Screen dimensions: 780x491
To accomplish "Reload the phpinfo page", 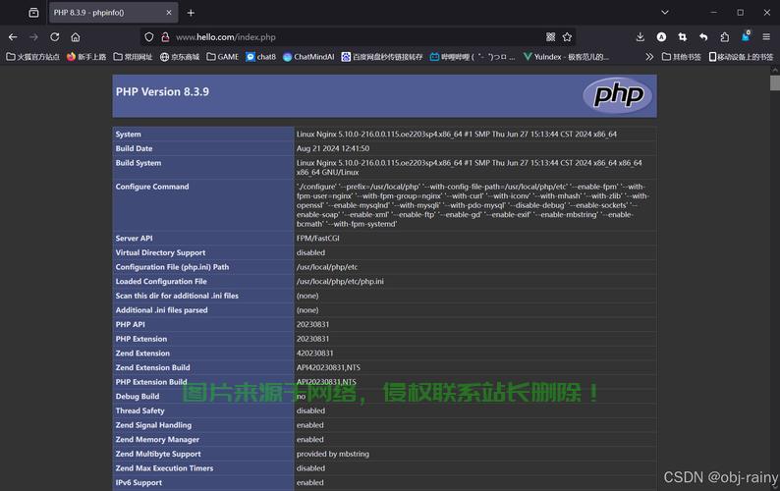I will [54, 37].
